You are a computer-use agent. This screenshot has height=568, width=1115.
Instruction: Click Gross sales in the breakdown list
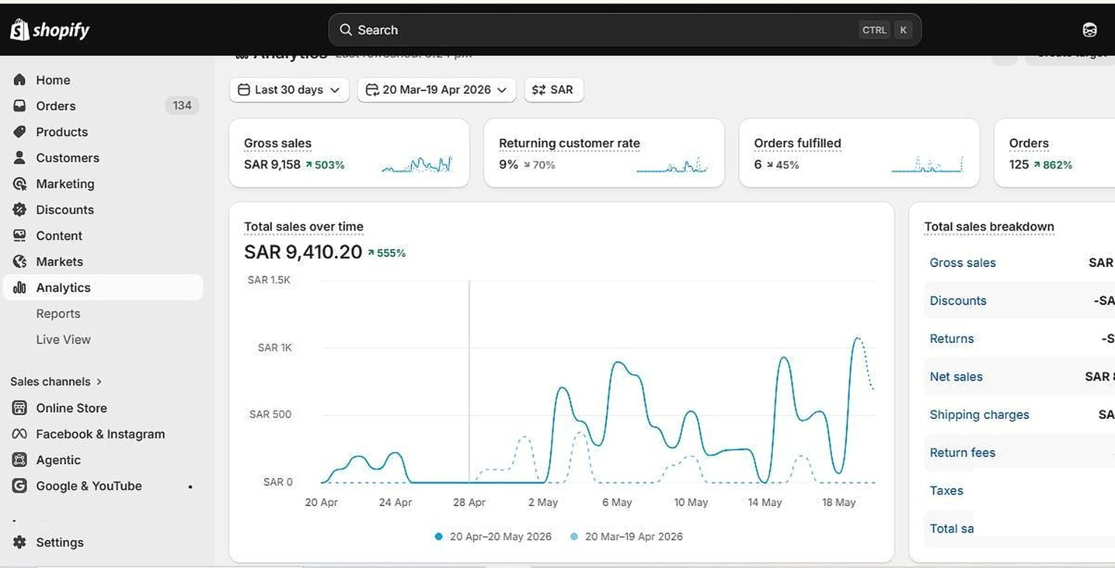click(x=962, y=263)
